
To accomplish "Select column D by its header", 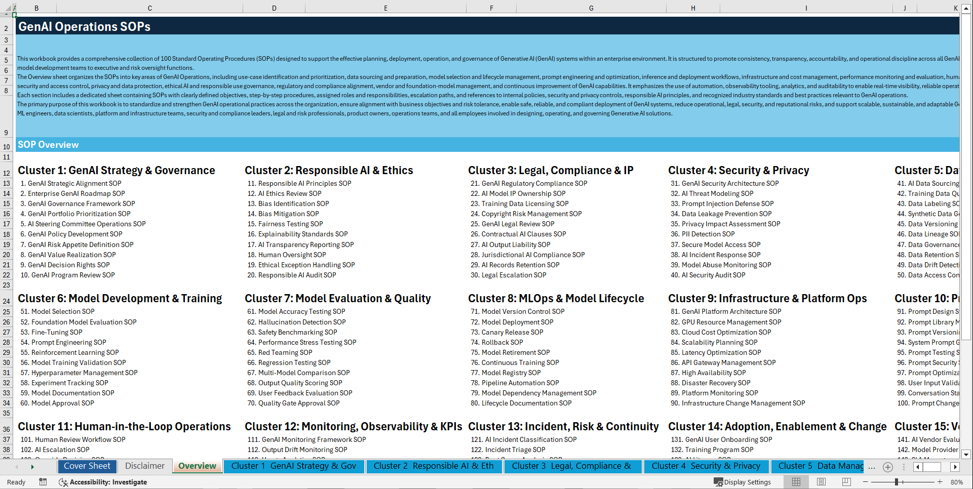I will 274,8.
